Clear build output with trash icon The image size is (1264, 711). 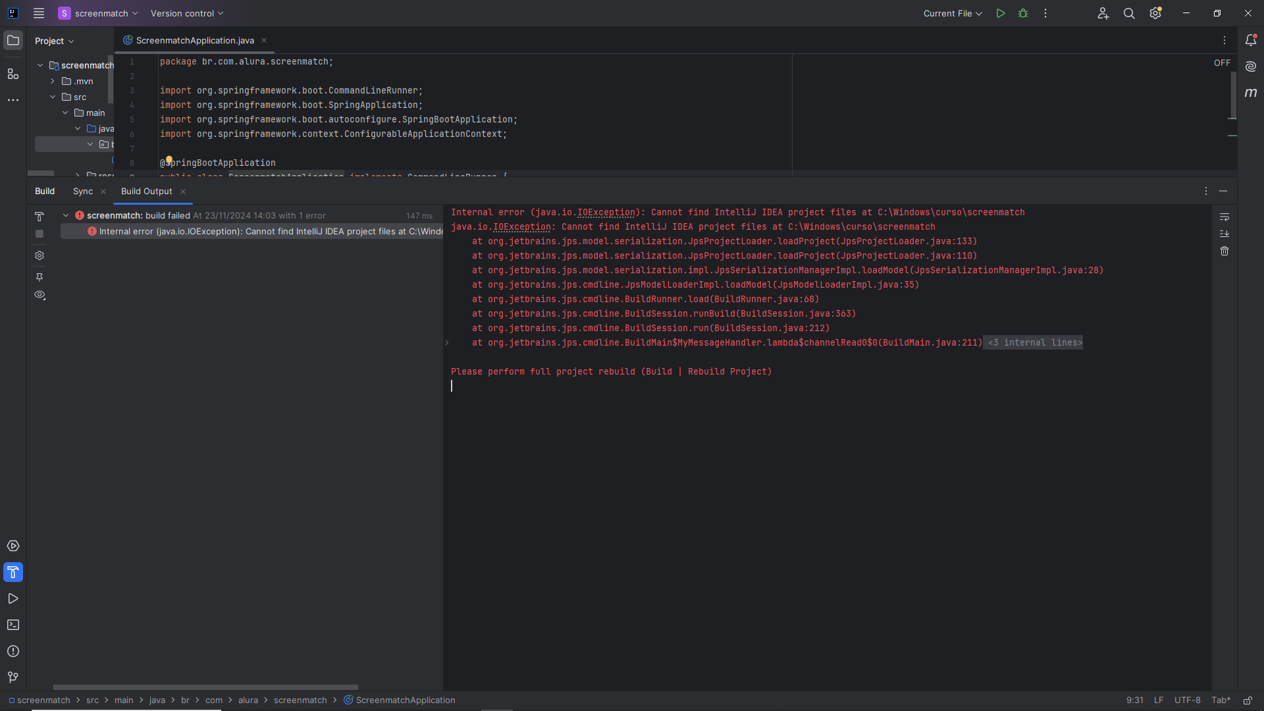[1224, 251]
